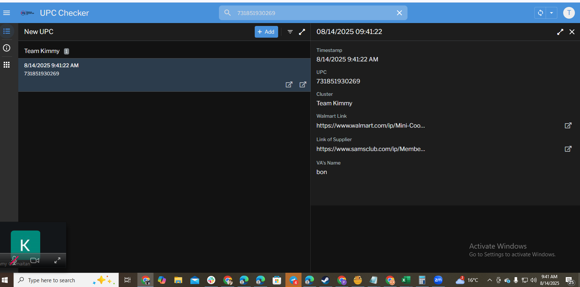The image size is (580, 287).
Task: Toggle the camera in call overlay
Action: (35, 260)
